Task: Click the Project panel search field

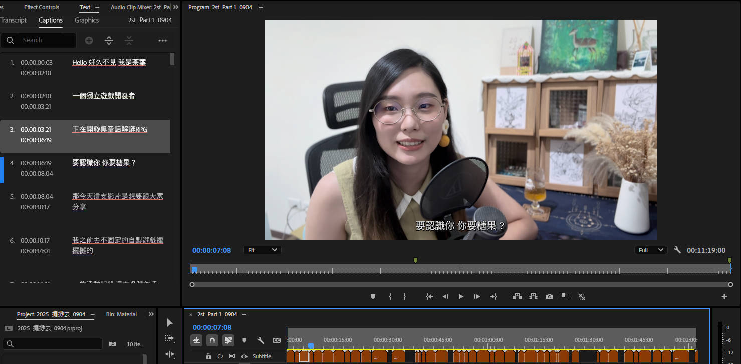Action: click(53, 344)
